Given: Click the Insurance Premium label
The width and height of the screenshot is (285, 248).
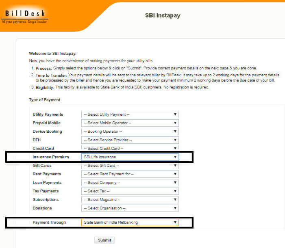Looking at the screenshot, I should tap(51, 157).
